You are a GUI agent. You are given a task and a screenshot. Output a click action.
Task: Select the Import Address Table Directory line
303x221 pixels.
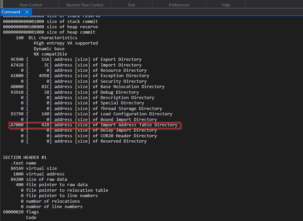[x=94, y=125]
